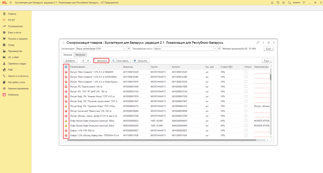Open notifications bell icon
The width and height of the screenshot is (323, 173).
coord(272,3)
